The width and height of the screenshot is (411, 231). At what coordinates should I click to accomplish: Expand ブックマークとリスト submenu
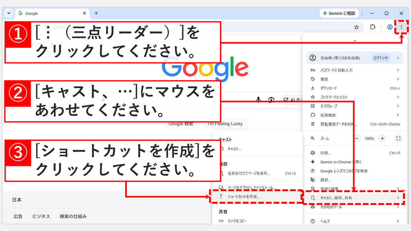355,97
